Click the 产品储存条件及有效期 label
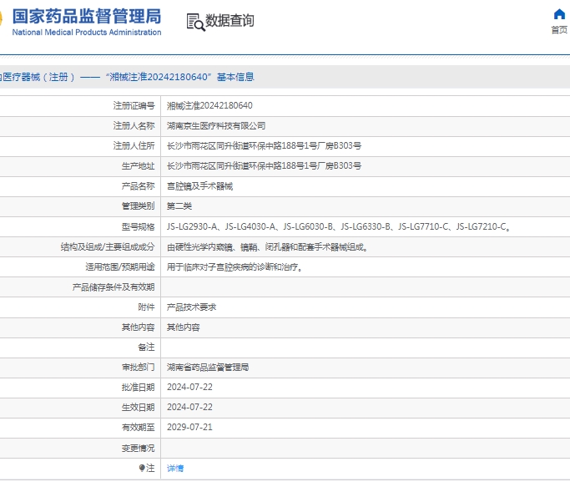 113,287
